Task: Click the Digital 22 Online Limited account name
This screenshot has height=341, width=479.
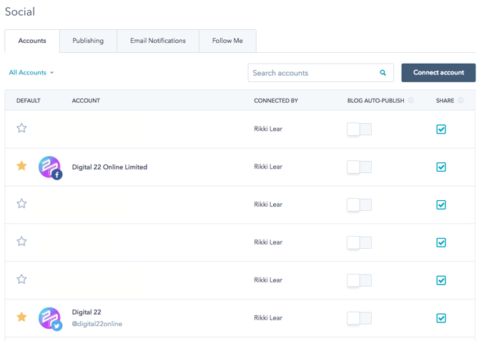Action: 109,167
